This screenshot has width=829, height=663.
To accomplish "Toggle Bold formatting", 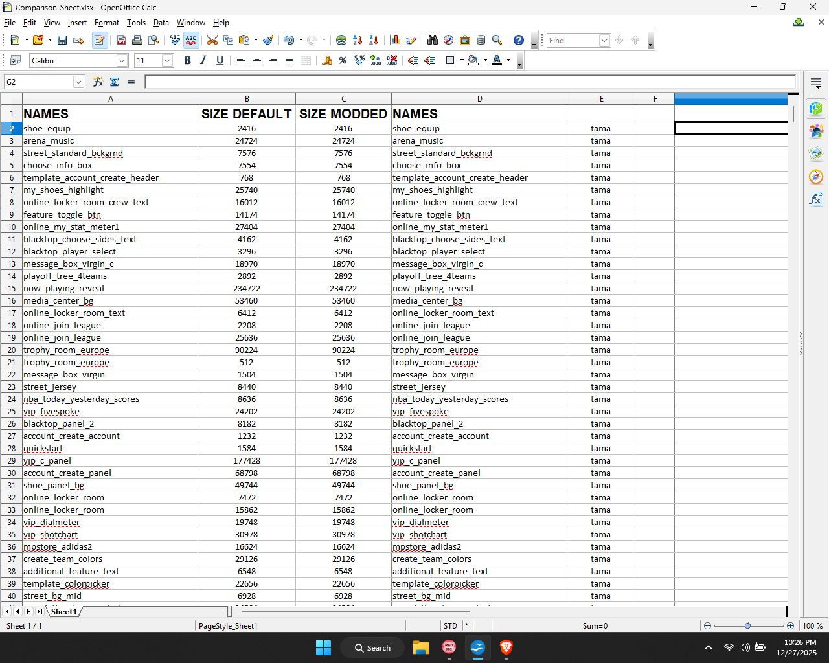I will coord(187,60).
